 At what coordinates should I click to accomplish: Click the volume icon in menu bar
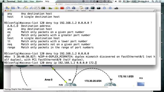tap(116, 1)
